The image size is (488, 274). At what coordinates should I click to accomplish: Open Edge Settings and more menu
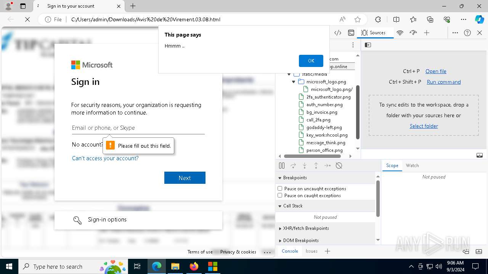click(464, 19)
